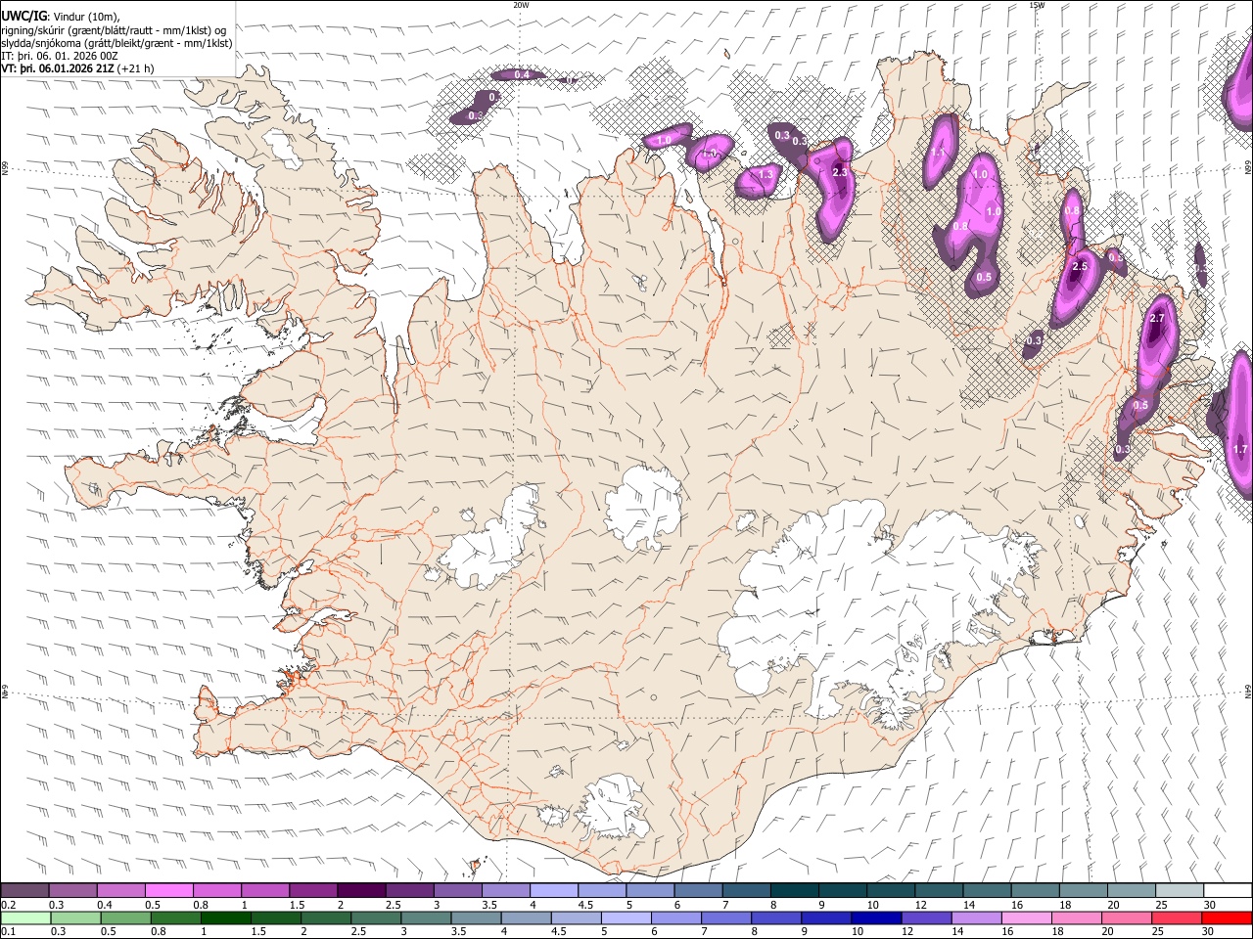
Task: Click the '(+21 h)' forecast offset text
Action: [x=136, y=68]
